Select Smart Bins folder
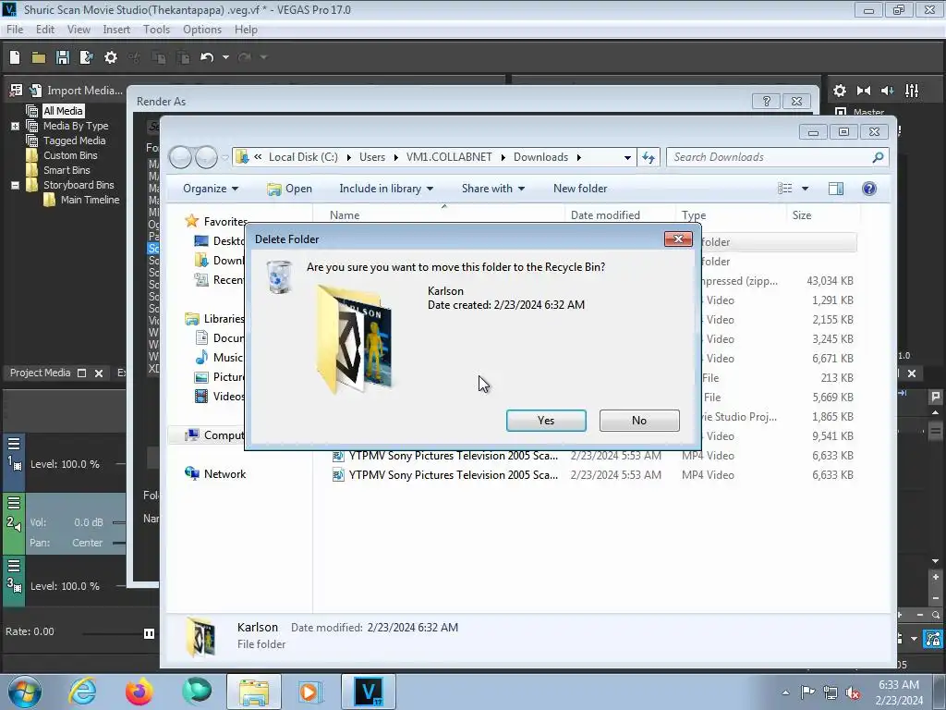Image resolution: width=946 pixels, height=710 pixels. click(67, 170)
